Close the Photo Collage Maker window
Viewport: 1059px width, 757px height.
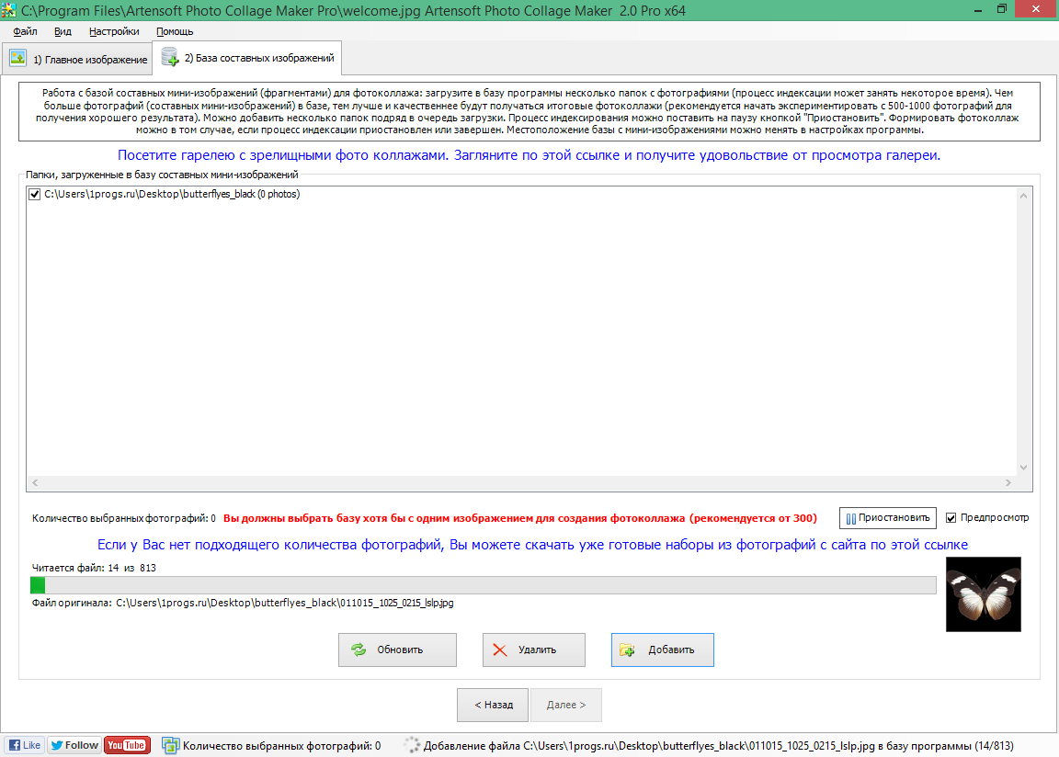(x=1036, y=9)
